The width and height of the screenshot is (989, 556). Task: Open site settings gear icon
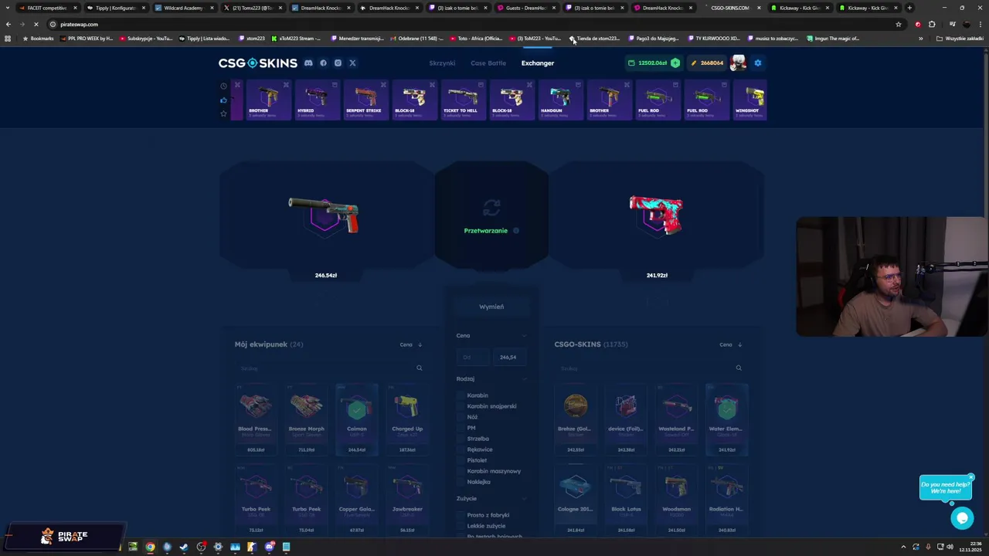[x=758, y=63]
